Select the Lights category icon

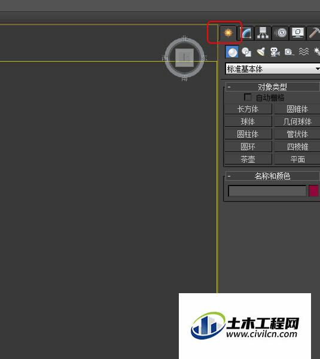[x=261, y=52]
